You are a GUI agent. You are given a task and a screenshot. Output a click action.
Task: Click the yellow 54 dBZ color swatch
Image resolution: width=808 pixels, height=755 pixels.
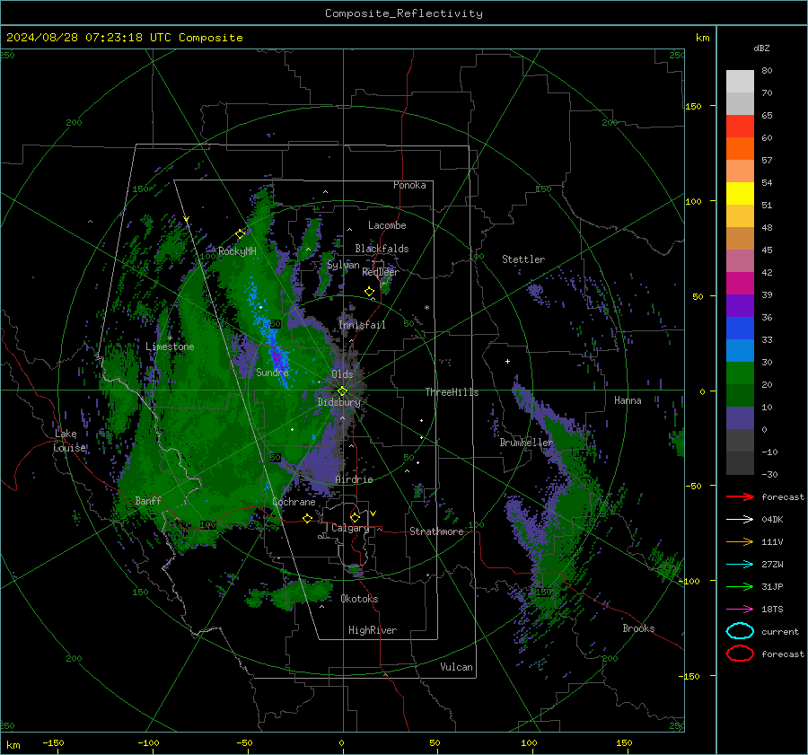coord(740,193)
